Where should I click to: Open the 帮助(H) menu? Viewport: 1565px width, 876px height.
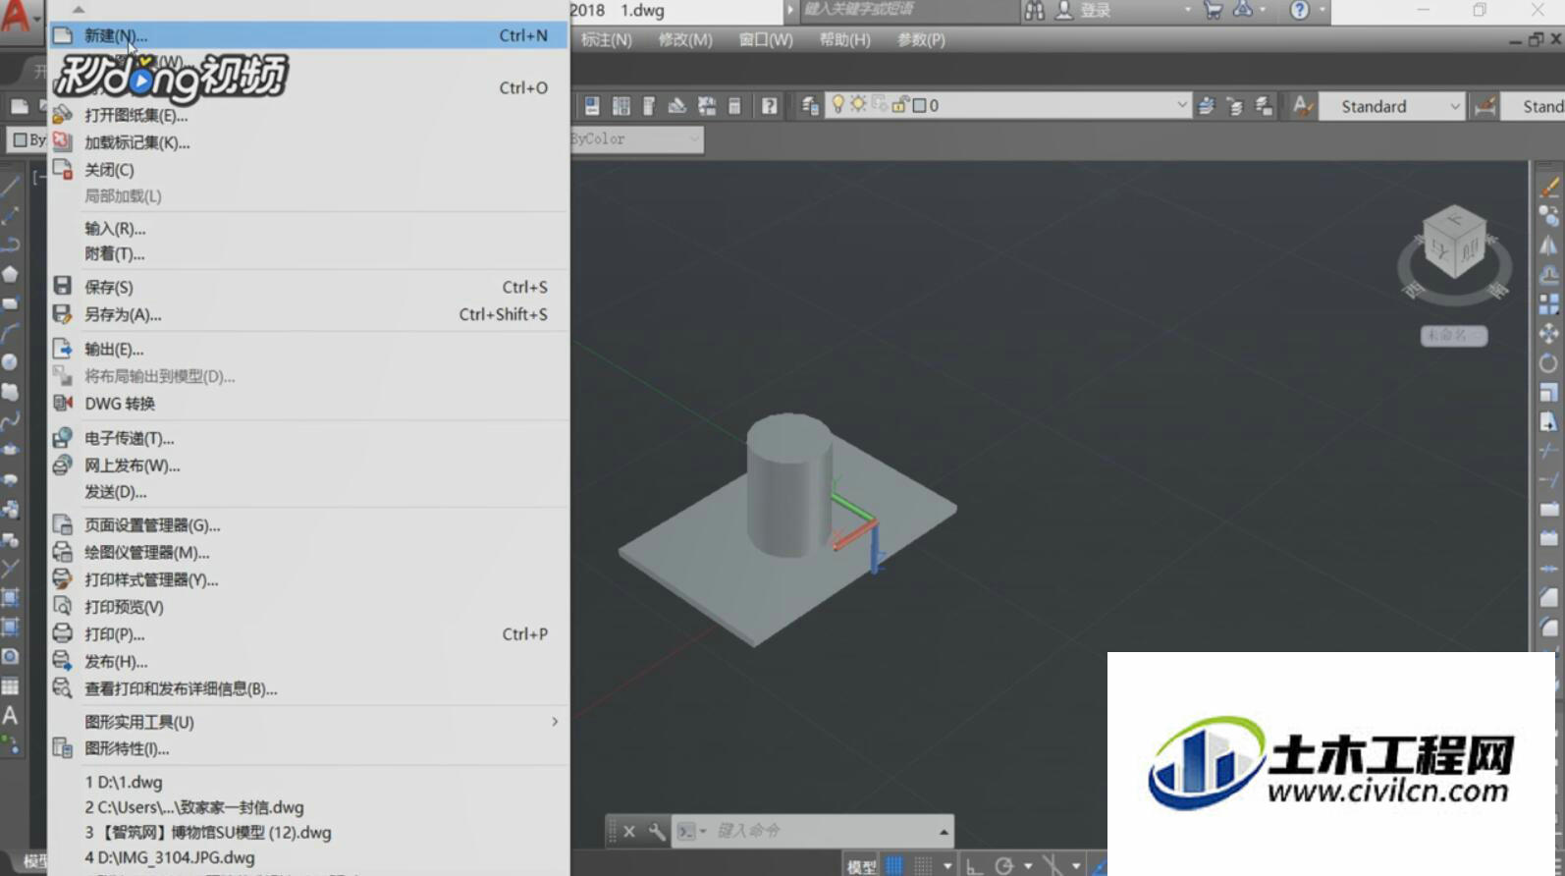844,40
